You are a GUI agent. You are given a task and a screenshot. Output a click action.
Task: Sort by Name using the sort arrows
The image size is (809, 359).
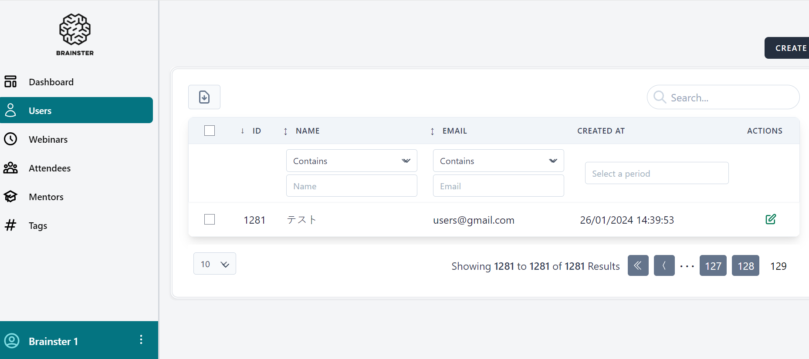285,131
